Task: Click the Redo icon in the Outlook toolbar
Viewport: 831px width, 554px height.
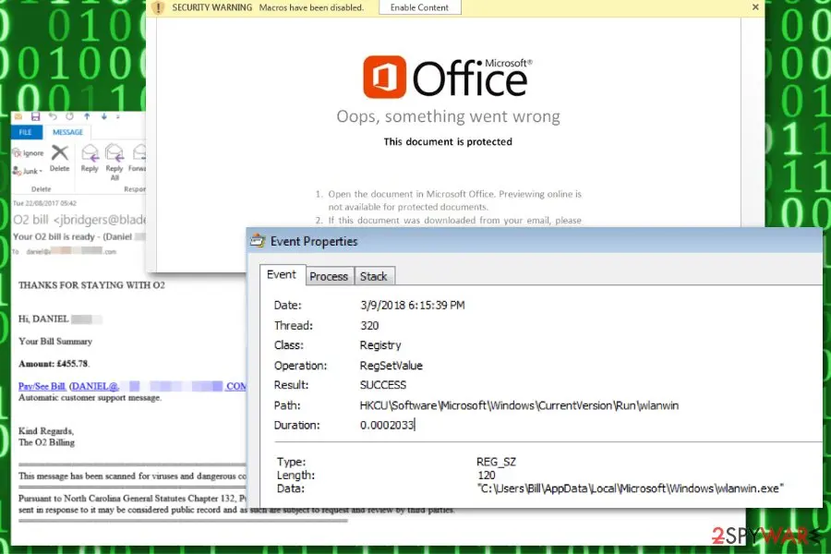Action: click(70, 116)
